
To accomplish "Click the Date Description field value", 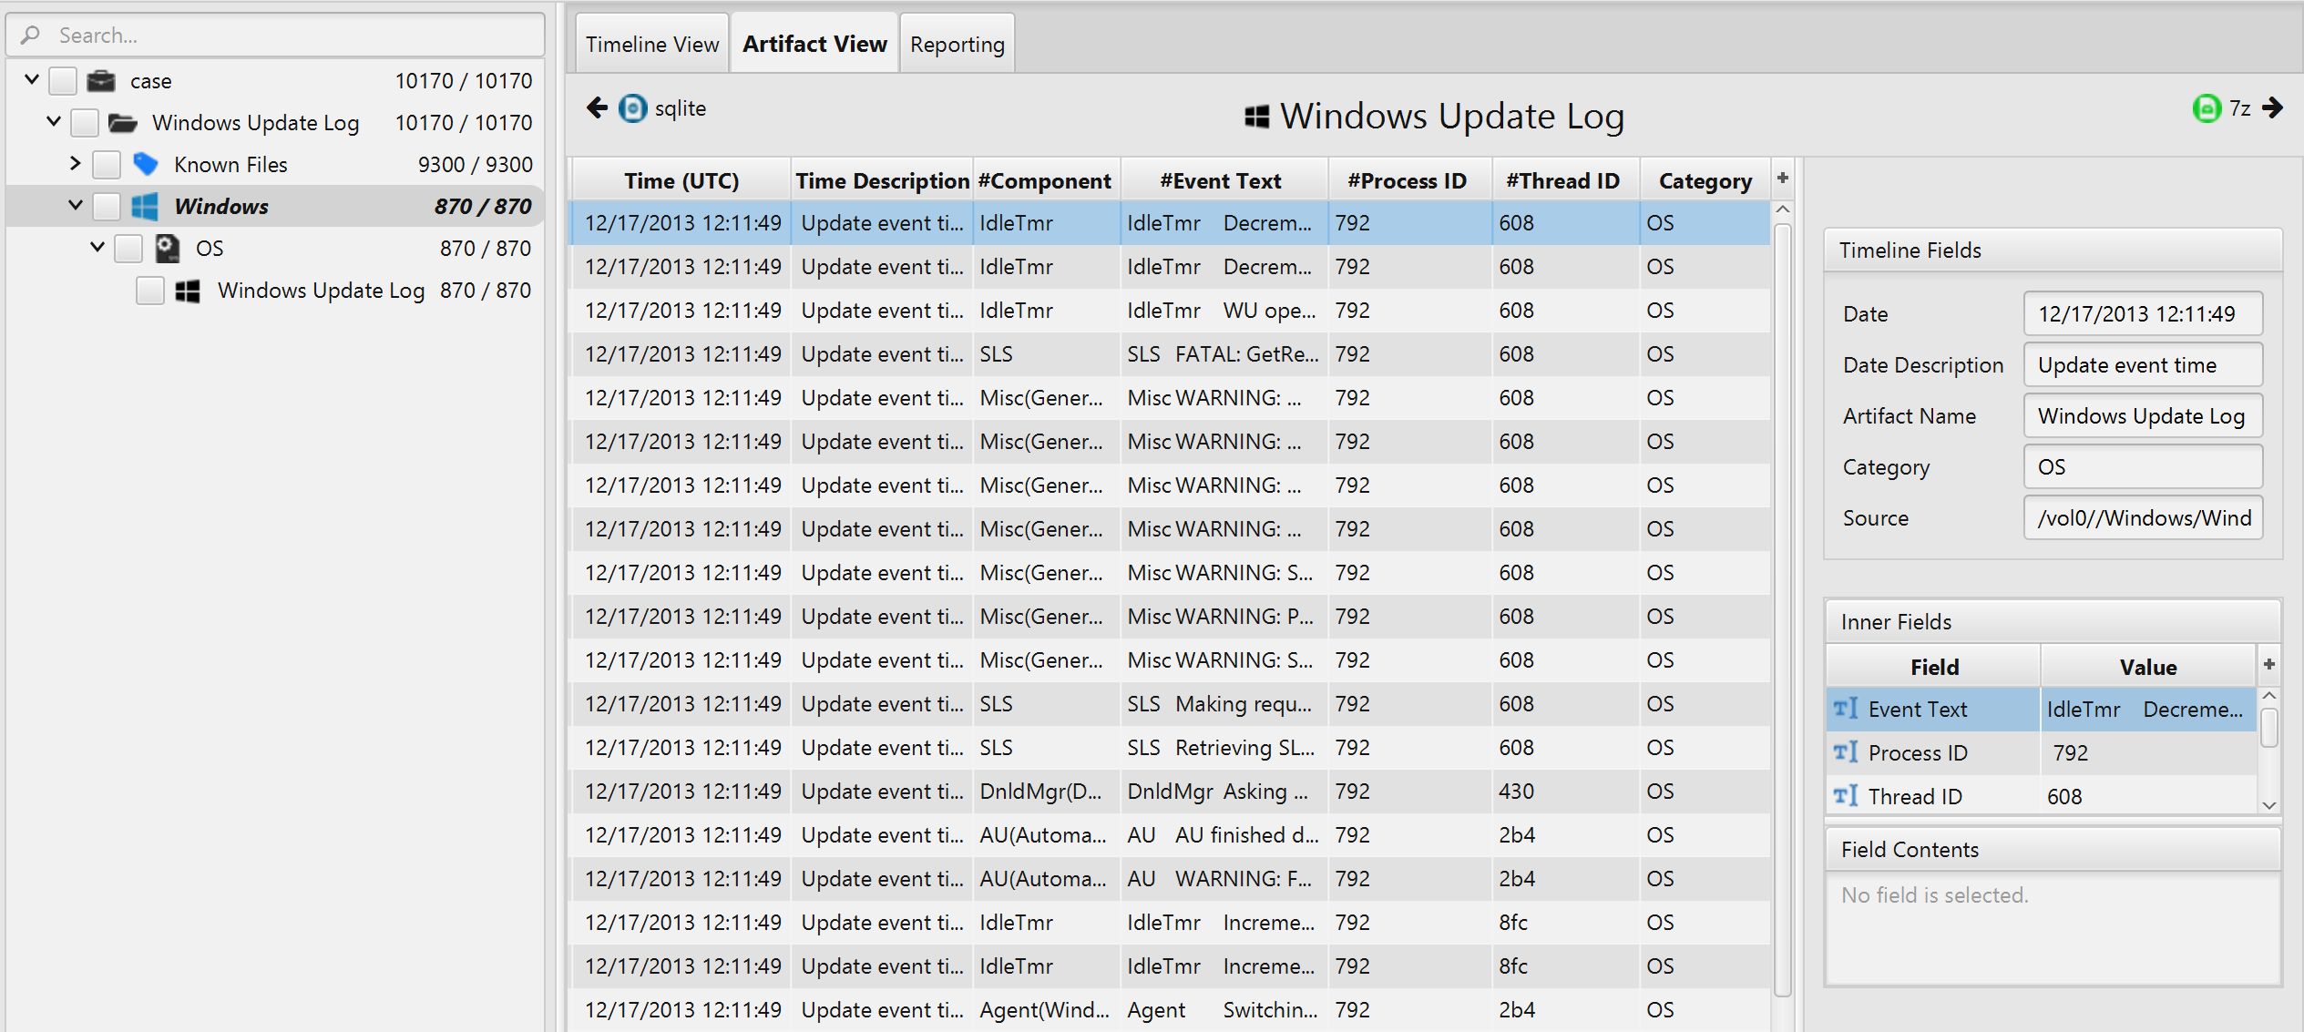I will [x=2143, y=365].
